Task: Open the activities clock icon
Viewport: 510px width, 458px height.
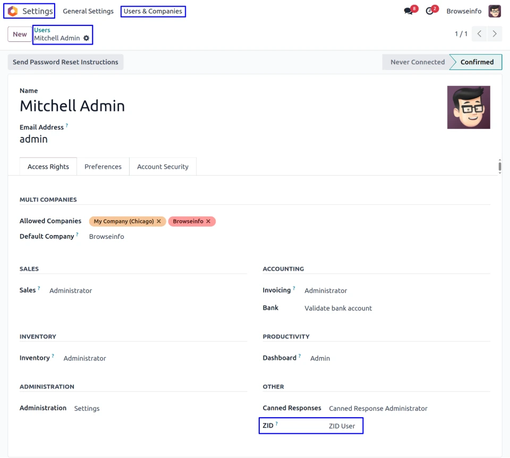Action: 430,11
